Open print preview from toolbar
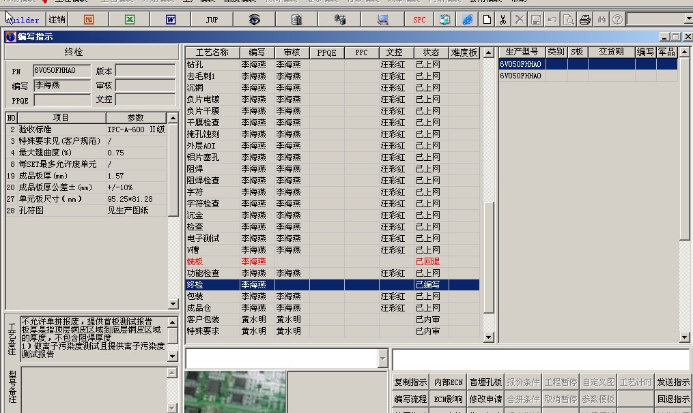The height and width of the screenshot is (413, 693). [x=568, y=19]
